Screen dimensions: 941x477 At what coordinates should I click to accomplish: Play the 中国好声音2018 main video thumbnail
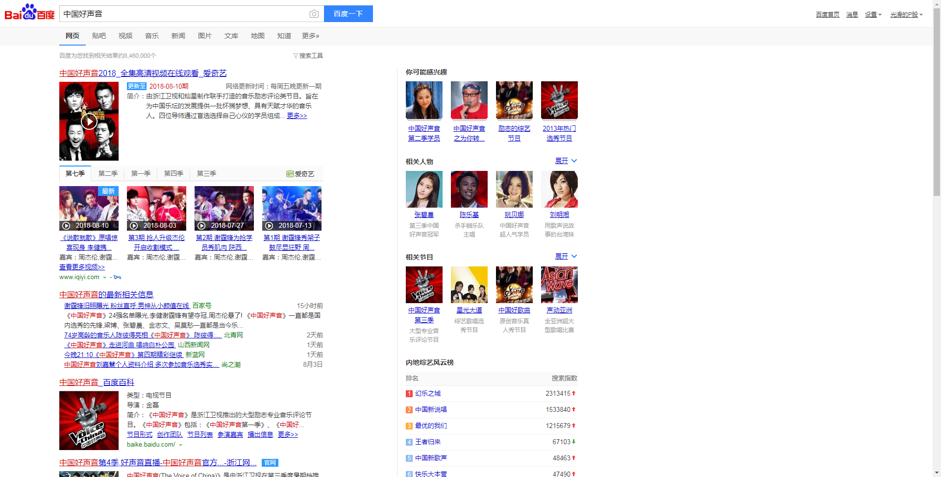coord(89,121)
